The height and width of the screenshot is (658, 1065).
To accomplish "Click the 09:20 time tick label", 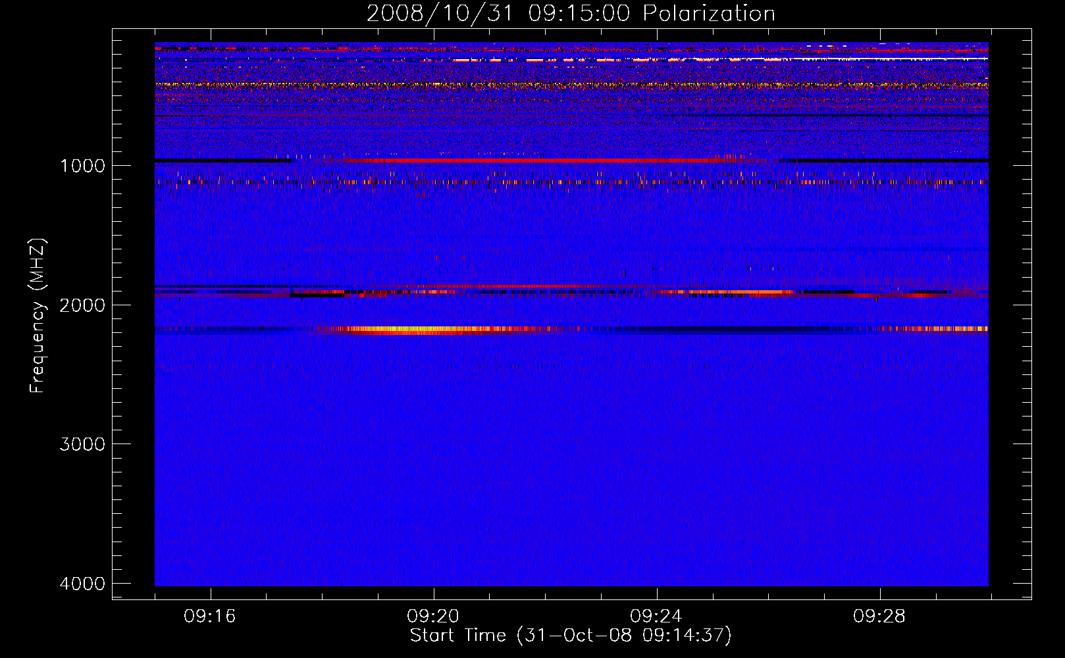I will 433,617.
